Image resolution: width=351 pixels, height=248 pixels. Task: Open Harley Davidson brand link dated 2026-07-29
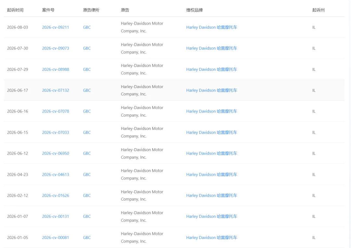(212, 69)
